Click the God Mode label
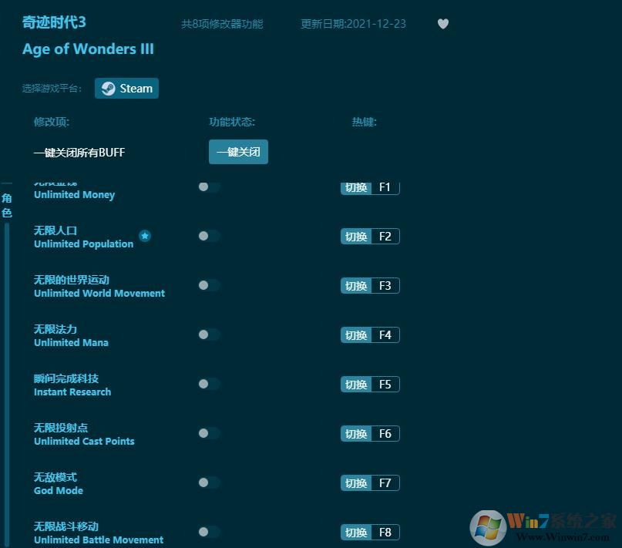 59,490
